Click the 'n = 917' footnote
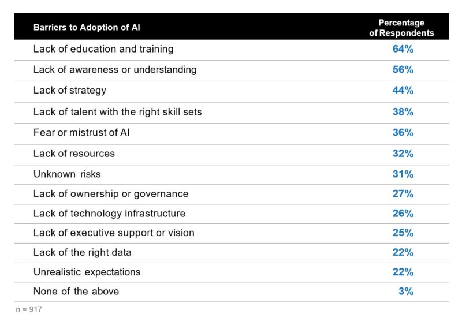This screenshot has height=325, width=462. pos(28,309)
